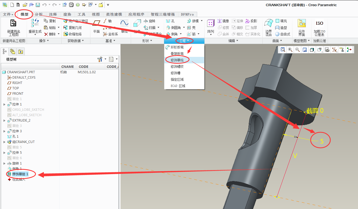Expand the 组CRANK_CUT group node

click(x=4, y=142)
